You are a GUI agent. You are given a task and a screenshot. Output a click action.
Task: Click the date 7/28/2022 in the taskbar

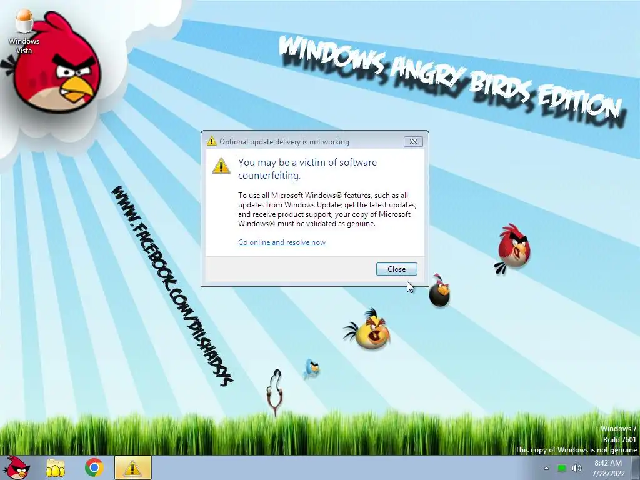click(x=609, y=474)
